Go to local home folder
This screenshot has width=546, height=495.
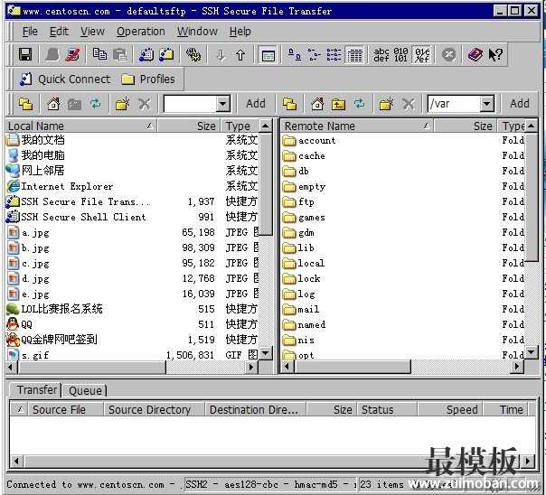53,104
